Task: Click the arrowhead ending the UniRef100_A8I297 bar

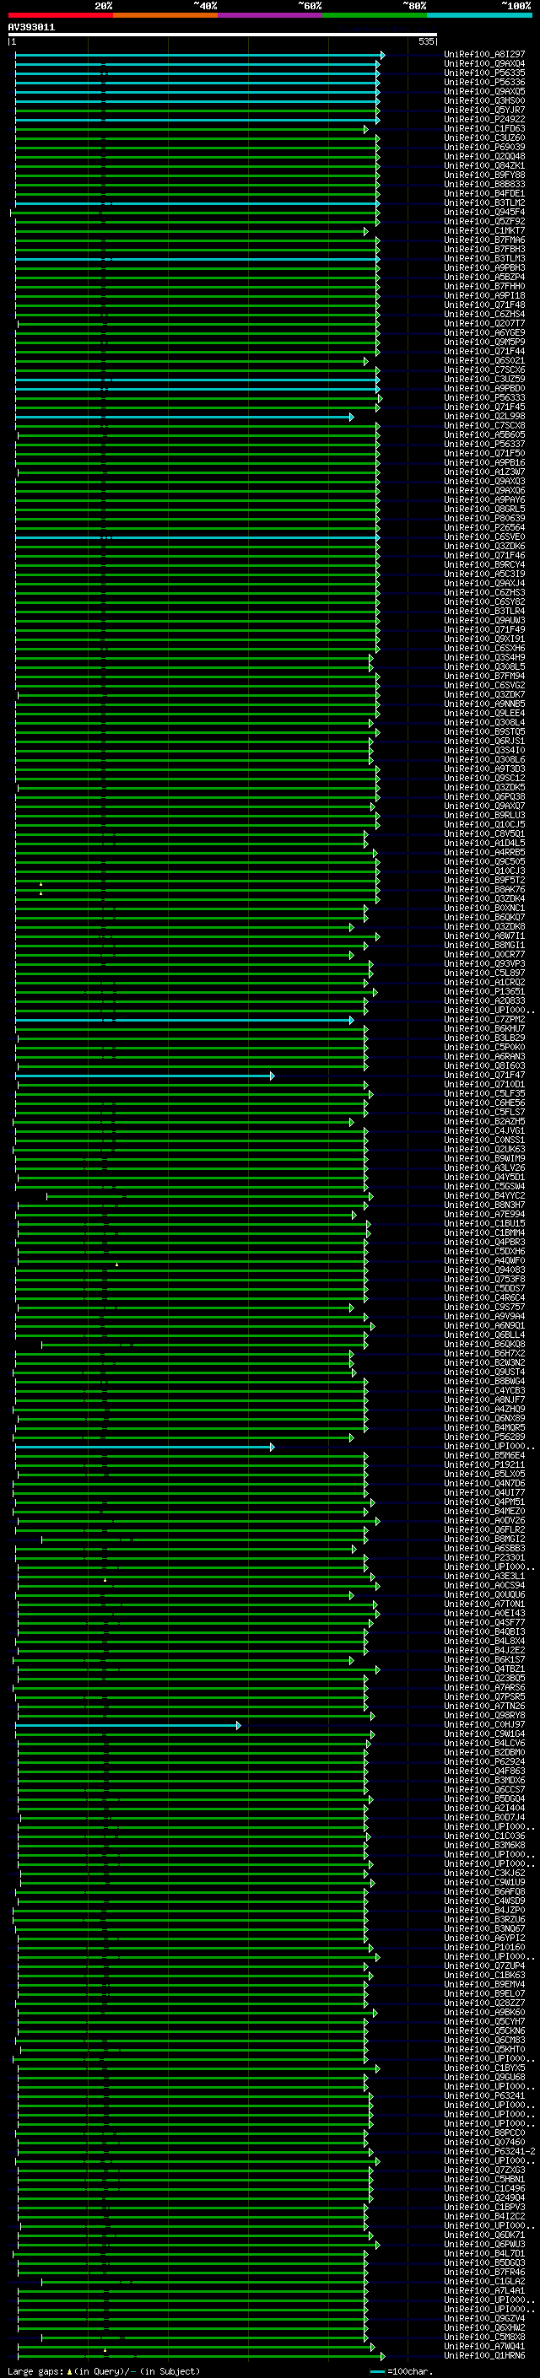Action: 382,56
